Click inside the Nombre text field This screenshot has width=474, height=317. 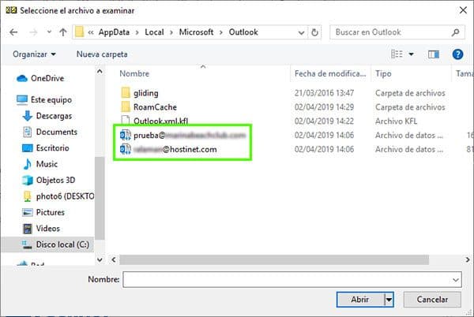[x=284, y=280]
